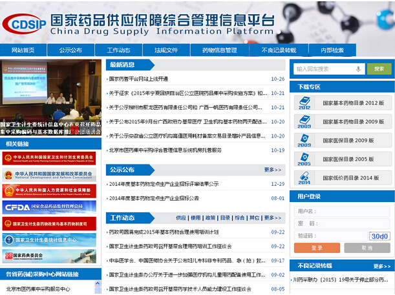Click the provincial links list scroll-up arrow
Screen dimensions: 395x295
pos(98,284)
